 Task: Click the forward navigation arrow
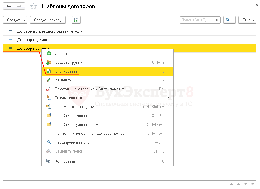click(19, 6)
